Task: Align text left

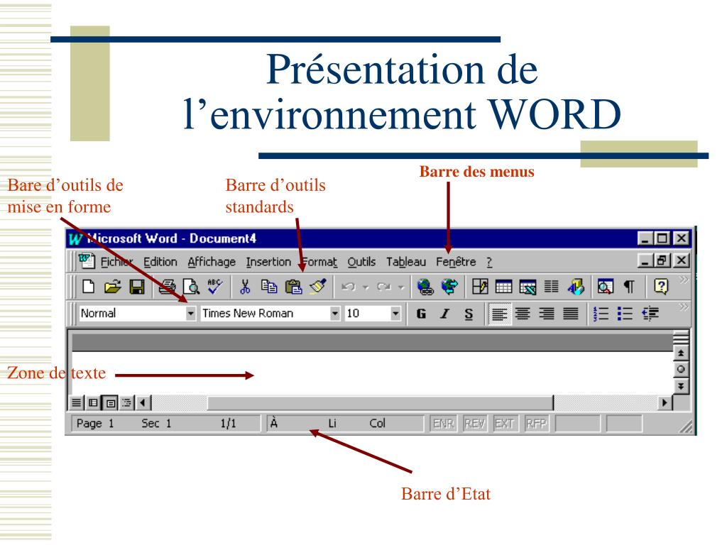Action: [499, 314]
